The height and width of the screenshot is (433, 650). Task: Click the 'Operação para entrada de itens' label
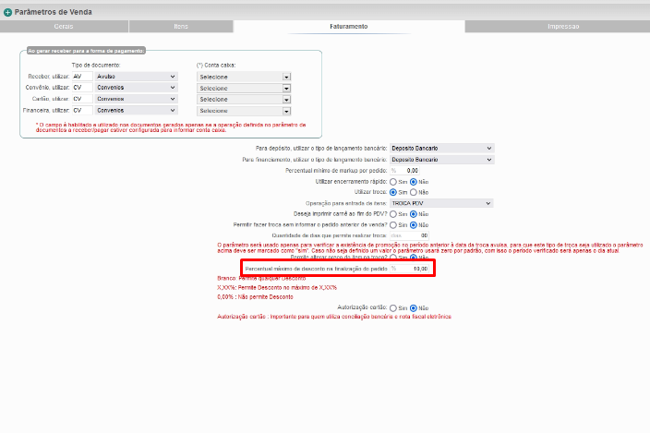pyautogui.click(x=346, y=203)
